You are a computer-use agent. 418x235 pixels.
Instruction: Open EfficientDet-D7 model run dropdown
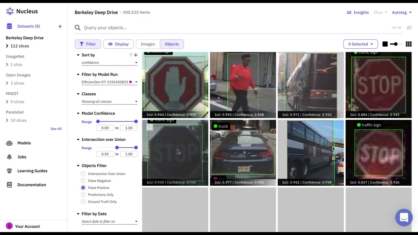click(109, 82)
